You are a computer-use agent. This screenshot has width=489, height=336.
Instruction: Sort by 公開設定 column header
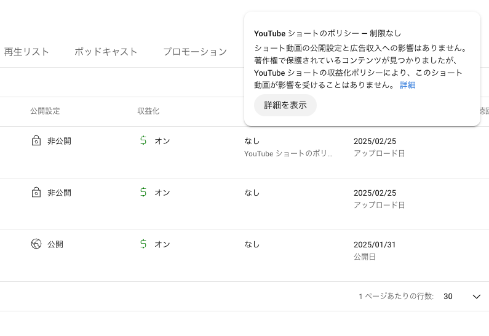[45, 111]
